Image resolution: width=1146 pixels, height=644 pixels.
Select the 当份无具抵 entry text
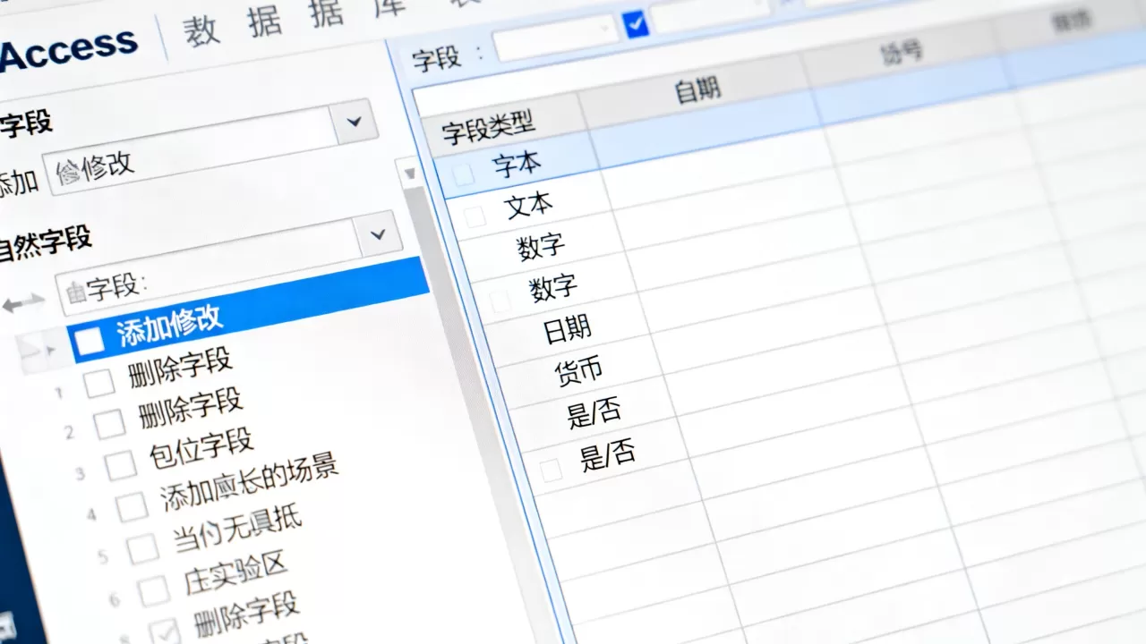[x=237, y=530]
